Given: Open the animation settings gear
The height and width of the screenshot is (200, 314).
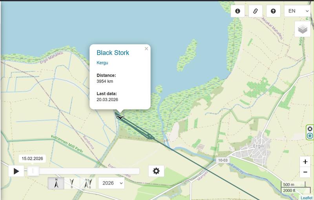Looking at the screenshot, I should [156, 171].
